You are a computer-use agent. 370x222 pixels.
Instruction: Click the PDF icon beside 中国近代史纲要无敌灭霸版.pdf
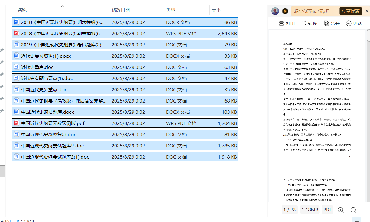point(15,123)
